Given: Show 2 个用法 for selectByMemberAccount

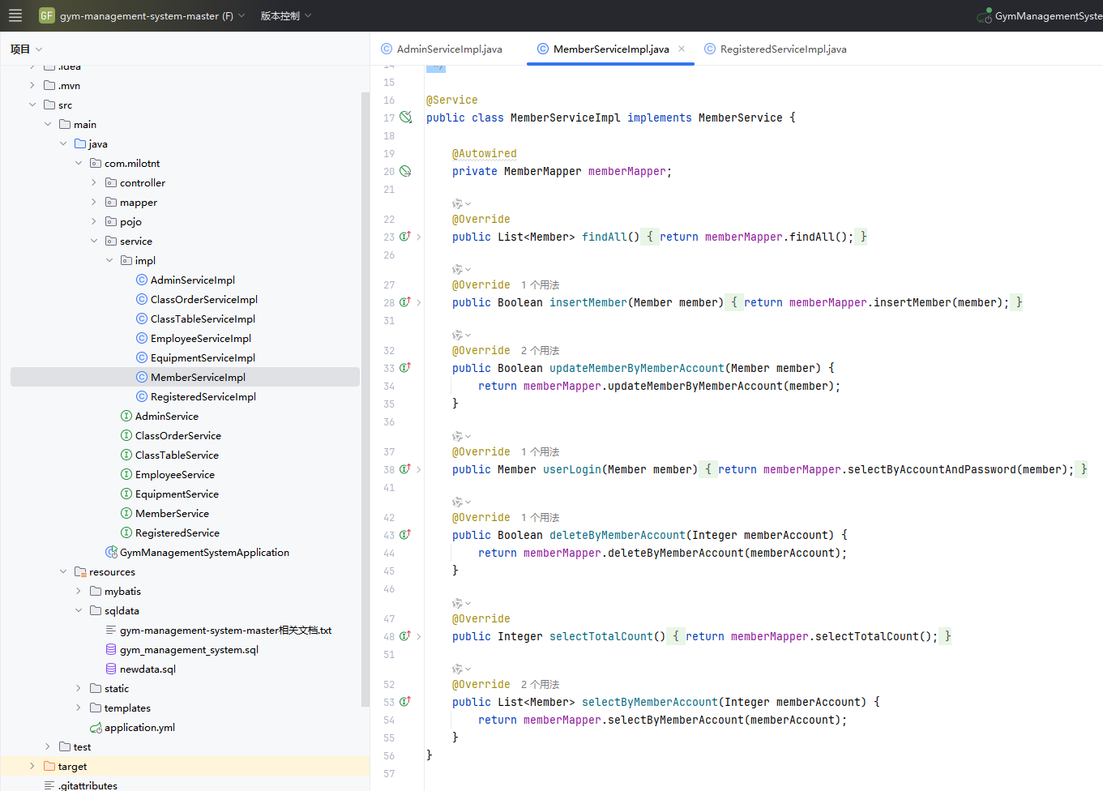Looking at the screenshot, I should pos(540,685).
